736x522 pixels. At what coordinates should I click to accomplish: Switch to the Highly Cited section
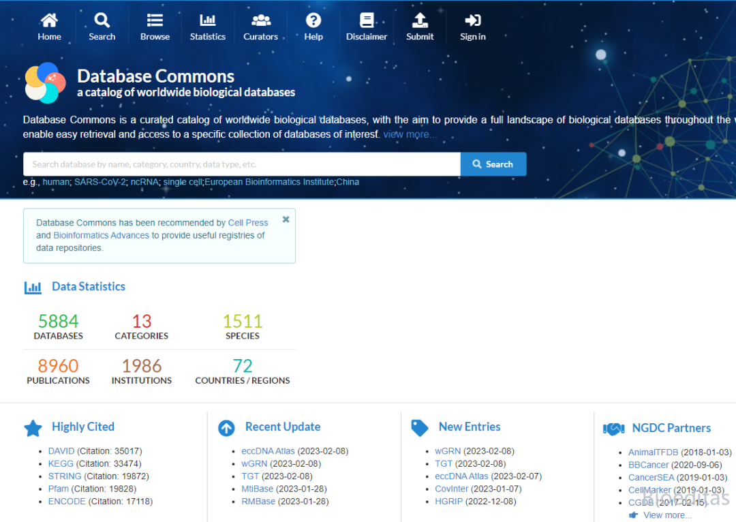click(82, 427)
